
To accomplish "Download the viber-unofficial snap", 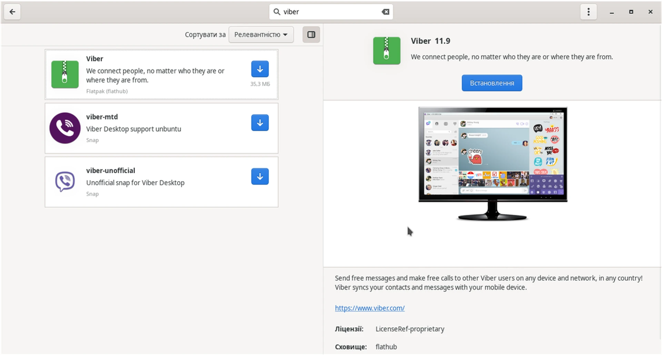I will coord(260,177).
